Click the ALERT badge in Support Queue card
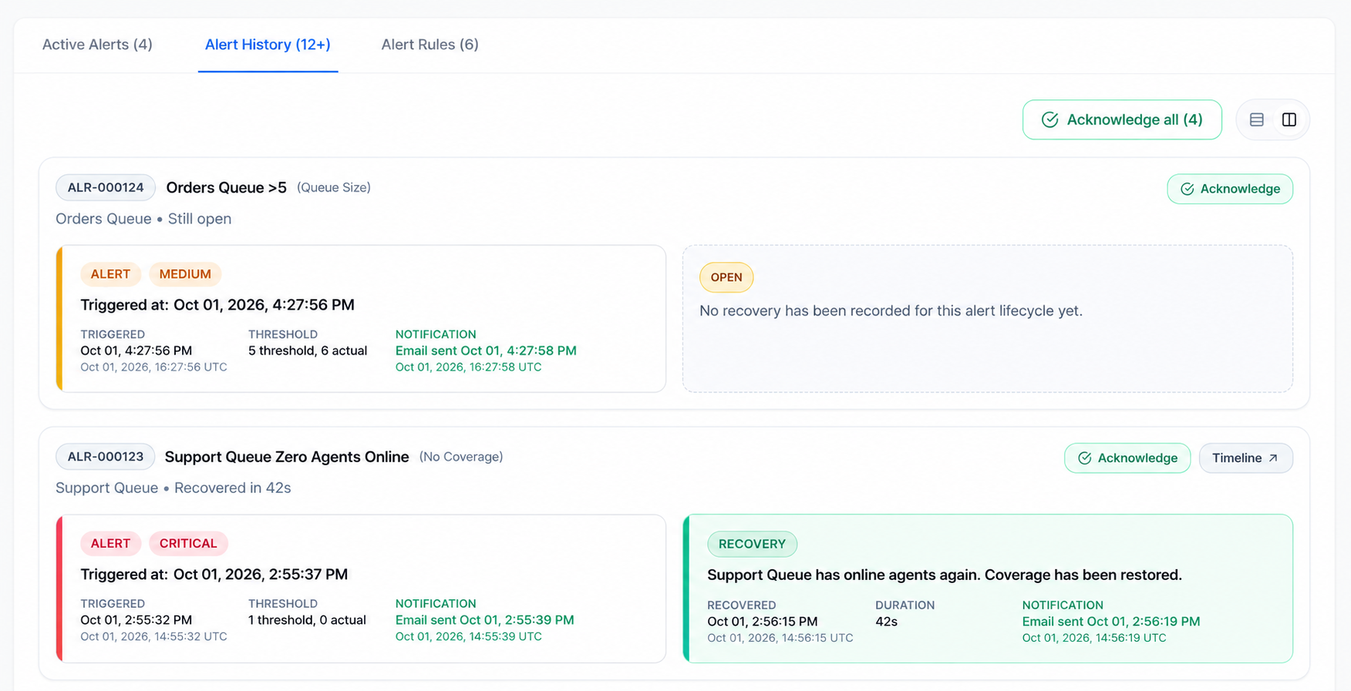 pos(110,543)
